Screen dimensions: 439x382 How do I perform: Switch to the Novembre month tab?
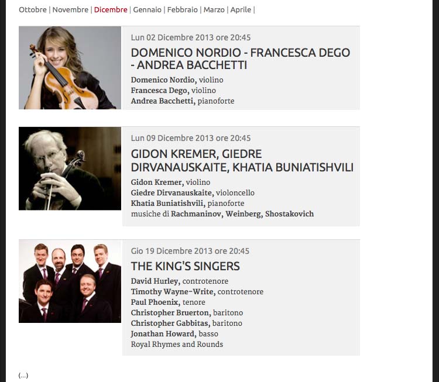[x=70, y=10]
